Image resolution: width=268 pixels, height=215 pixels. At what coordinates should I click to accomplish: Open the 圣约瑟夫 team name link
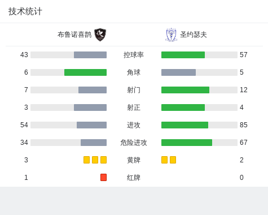[x=194, y=35]
